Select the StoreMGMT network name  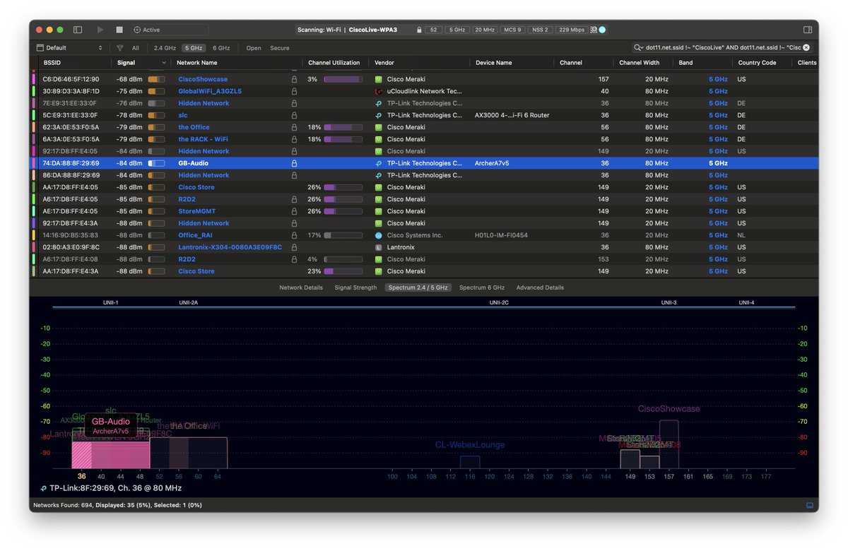[197, 211]
